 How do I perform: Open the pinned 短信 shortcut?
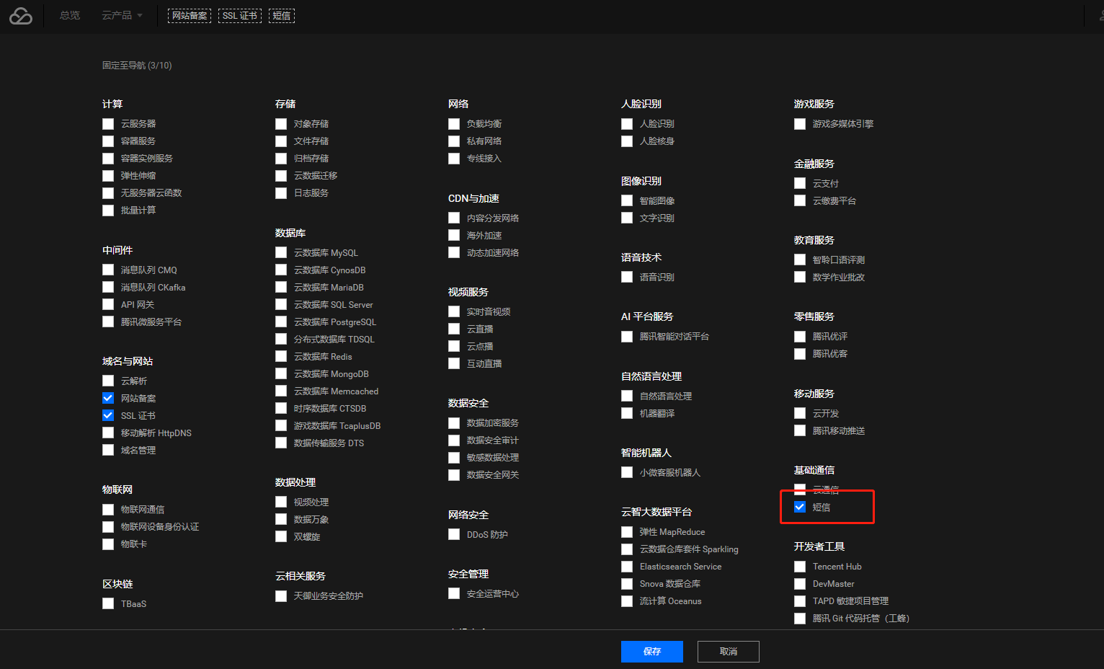click(x=282, y=16)
